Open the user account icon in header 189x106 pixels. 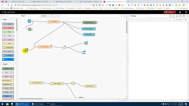[x=180, y=12]
